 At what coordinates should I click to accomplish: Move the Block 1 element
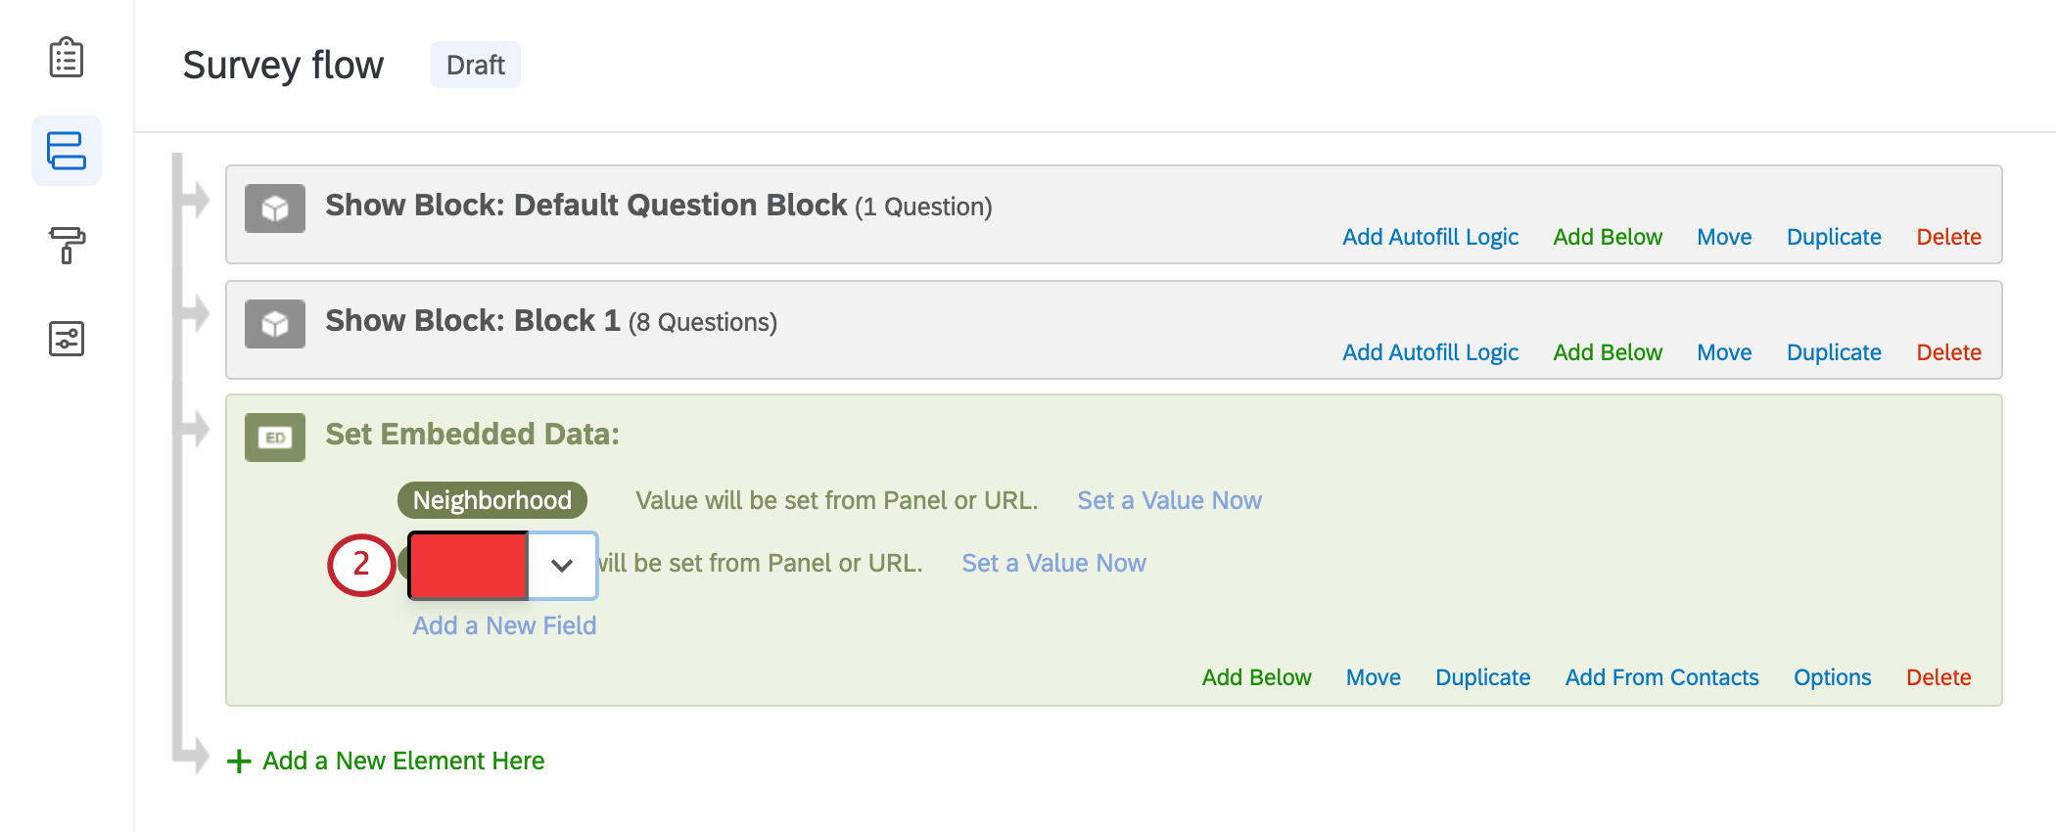(x=1724, y=352)
